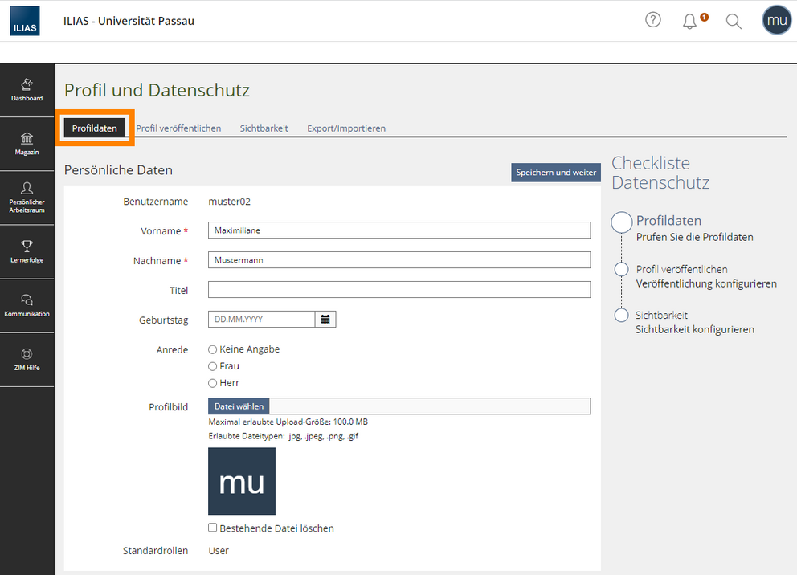Click Maximal erlaubte Upload-Größe text

288,422
